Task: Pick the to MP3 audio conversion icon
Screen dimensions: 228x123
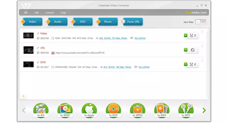Action: click(x=186, y=110)
